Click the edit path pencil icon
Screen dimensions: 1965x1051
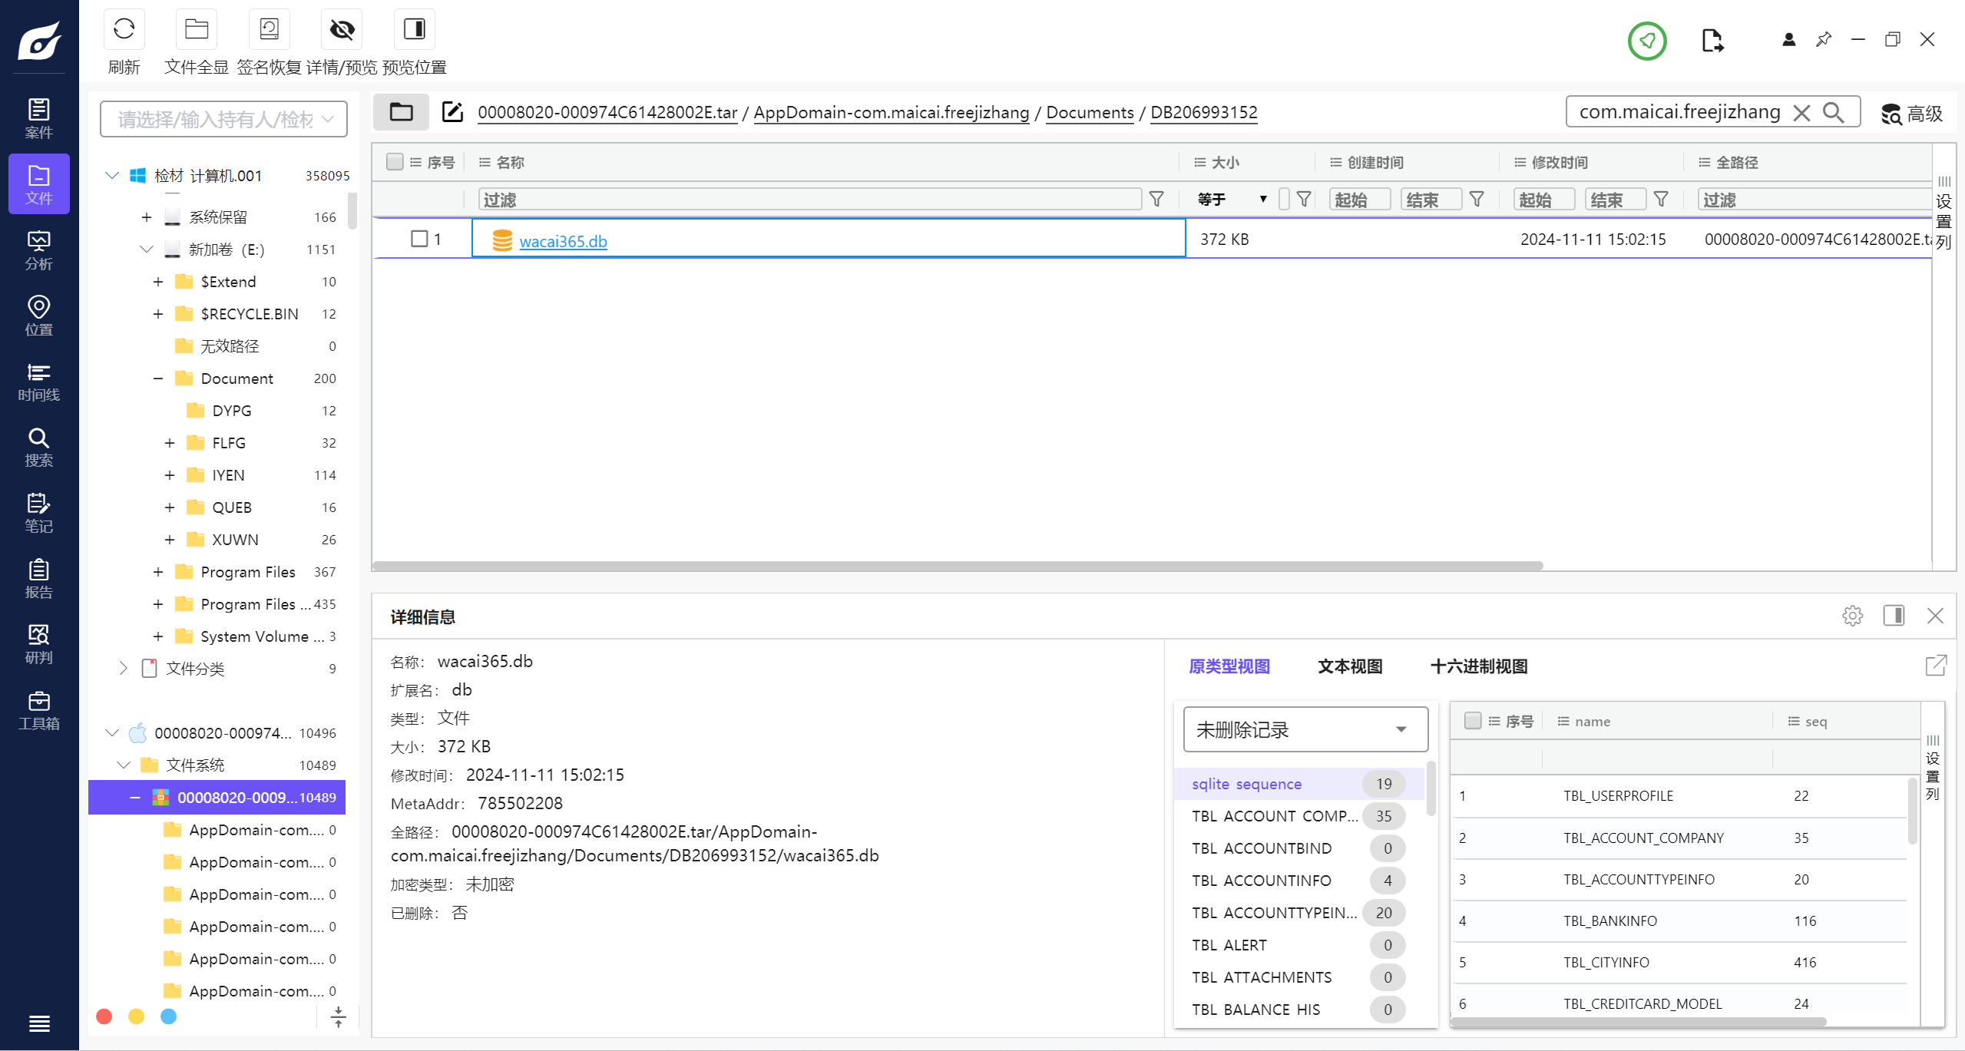[452, 112]
